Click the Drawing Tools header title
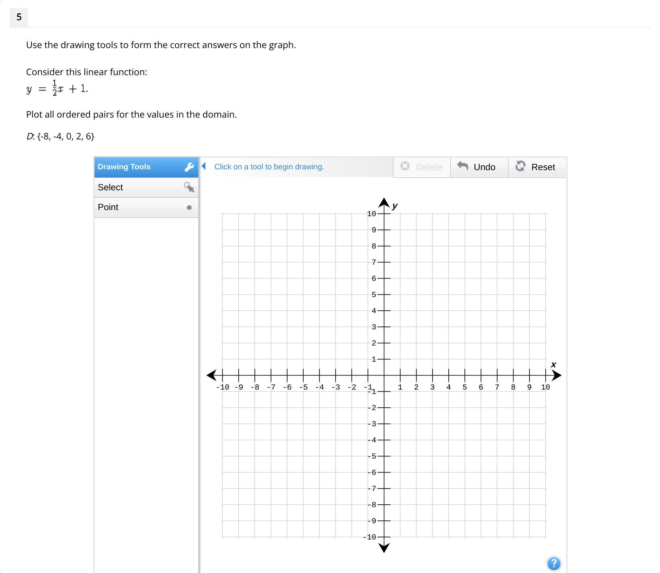Screen dimensions: 660x573 [x=124, y=167]
